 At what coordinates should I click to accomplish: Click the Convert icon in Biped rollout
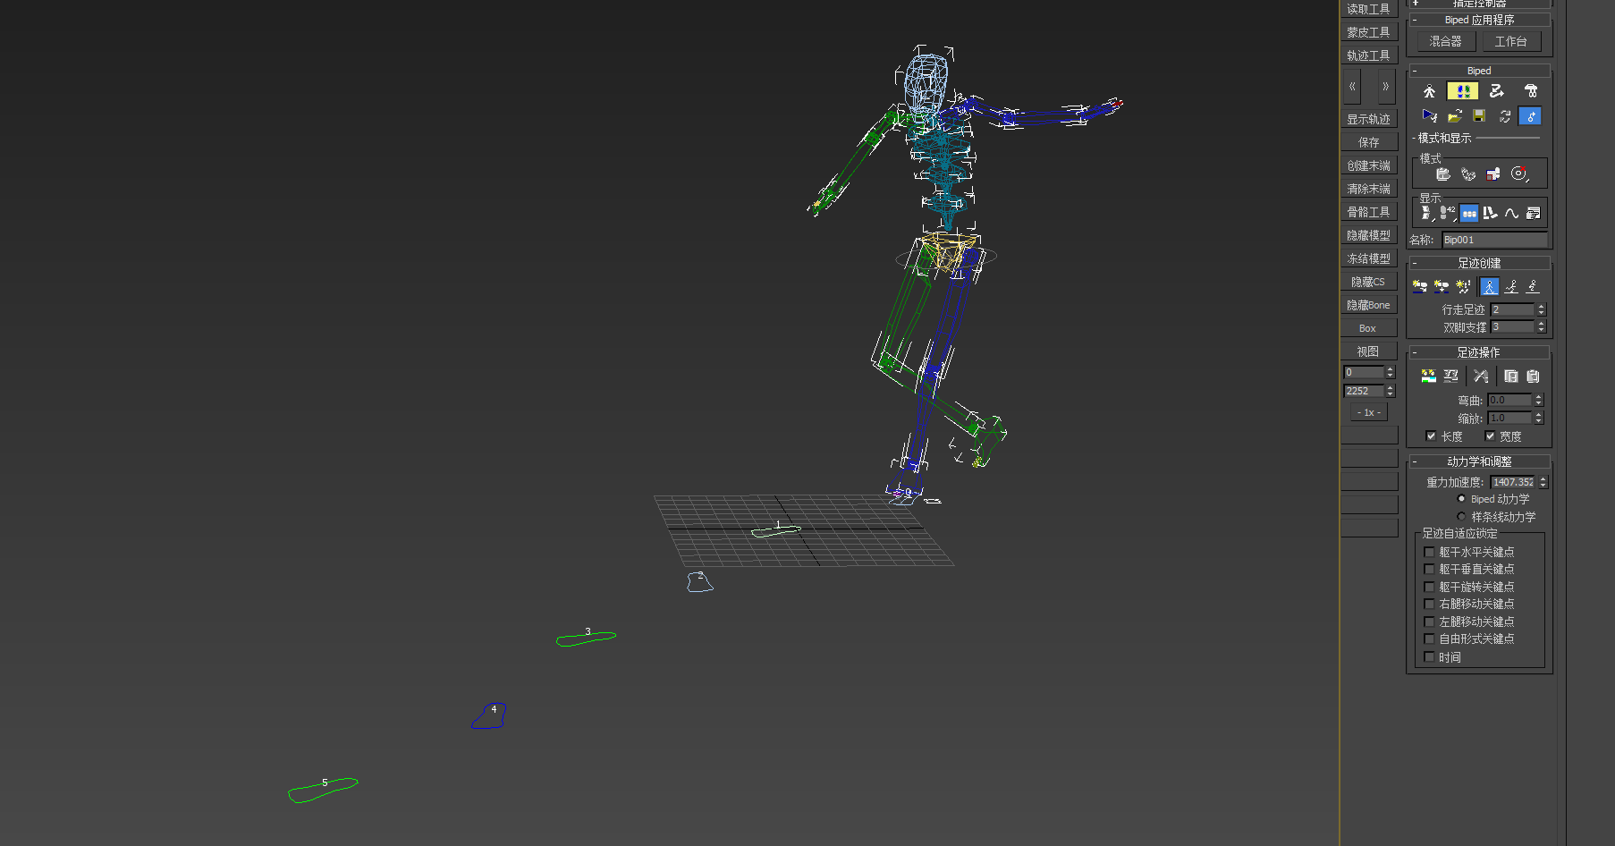click(1505, 116)
